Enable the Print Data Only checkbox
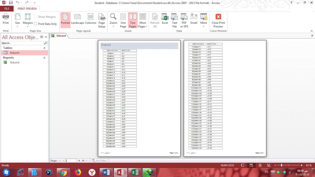The image size is (315, 177). pos(36,24)
